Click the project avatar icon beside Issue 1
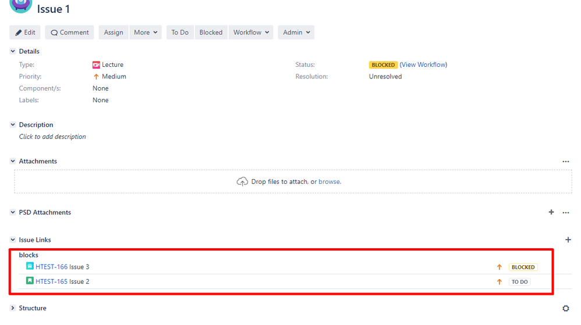Viewport: 581px width, 325px height. click(21, 5)
